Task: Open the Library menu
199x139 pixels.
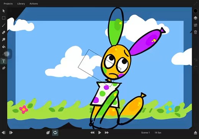Action: point(21,3)
